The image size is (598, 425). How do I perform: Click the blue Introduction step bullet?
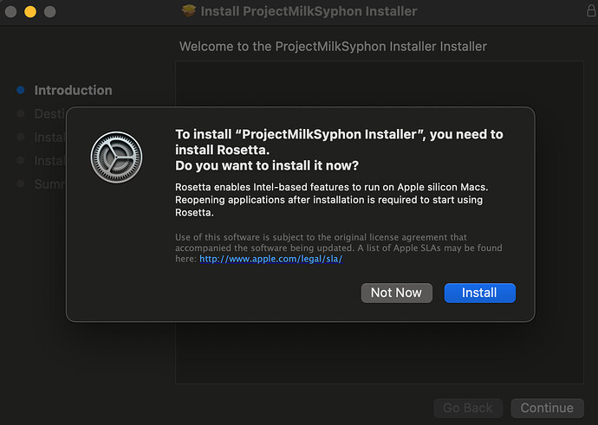[21, 90]
